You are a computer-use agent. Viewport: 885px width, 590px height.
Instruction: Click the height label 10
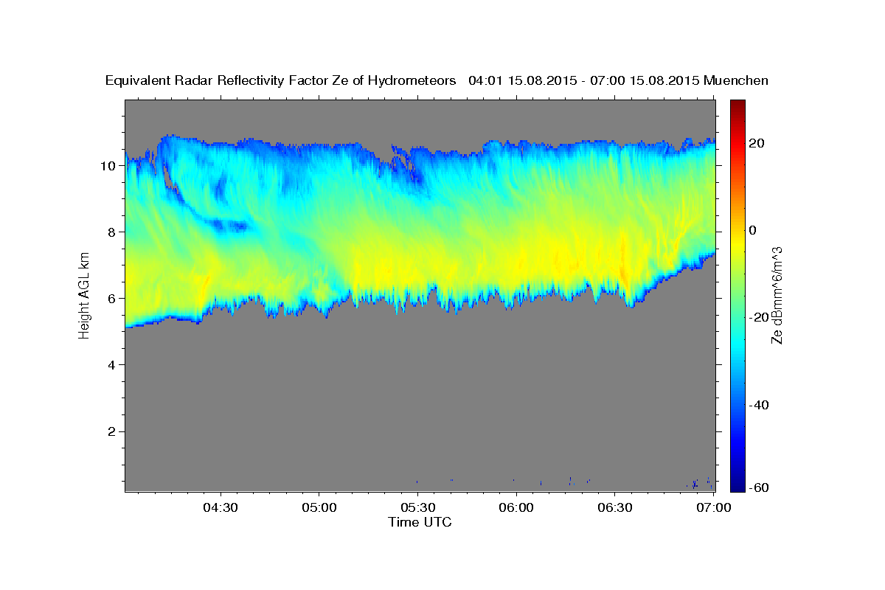110,165
